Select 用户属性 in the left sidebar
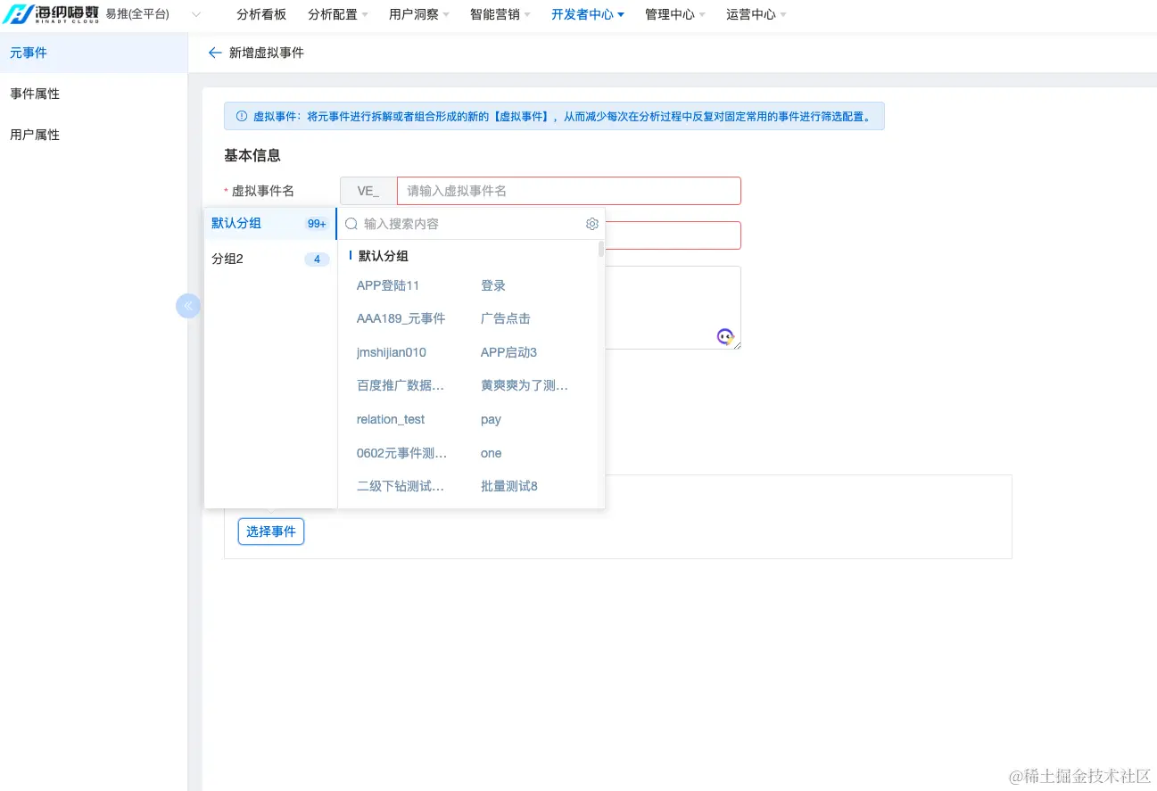 pyautogui.click(x=94, y=135)
